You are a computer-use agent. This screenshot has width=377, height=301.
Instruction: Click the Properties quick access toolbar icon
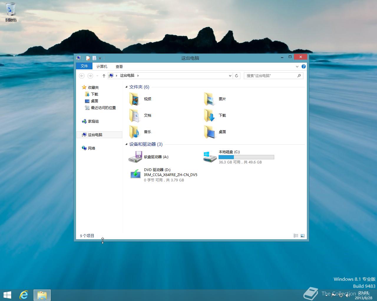pos(88,58)
